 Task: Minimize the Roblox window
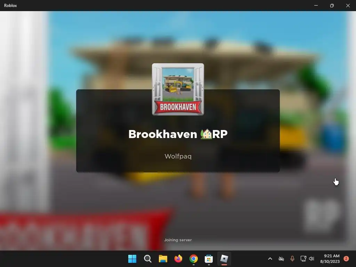pos(316,6)
